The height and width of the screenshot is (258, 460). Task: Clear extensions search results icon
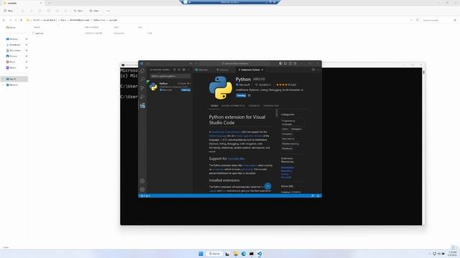(x=184, y=70)
